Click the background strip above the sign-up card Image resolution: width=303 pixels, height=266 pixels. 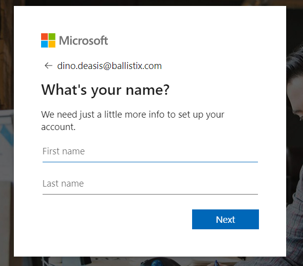point(149,2)
